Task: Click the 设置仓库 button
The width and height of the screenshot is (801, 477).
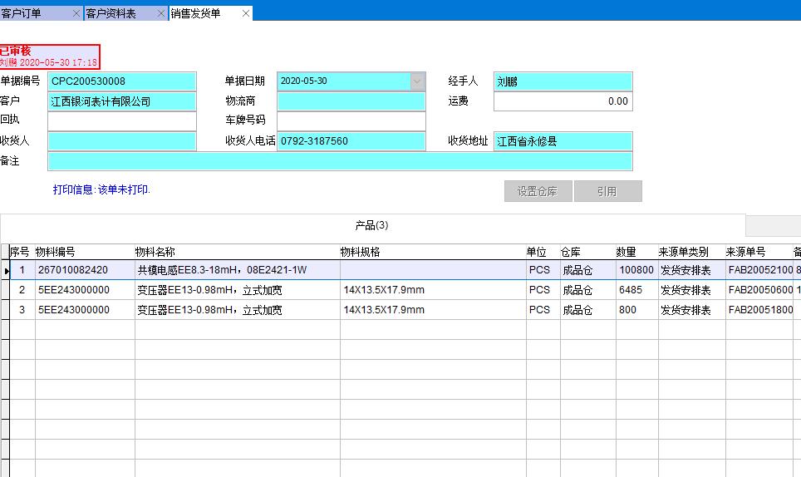Action: pos(537,191)
